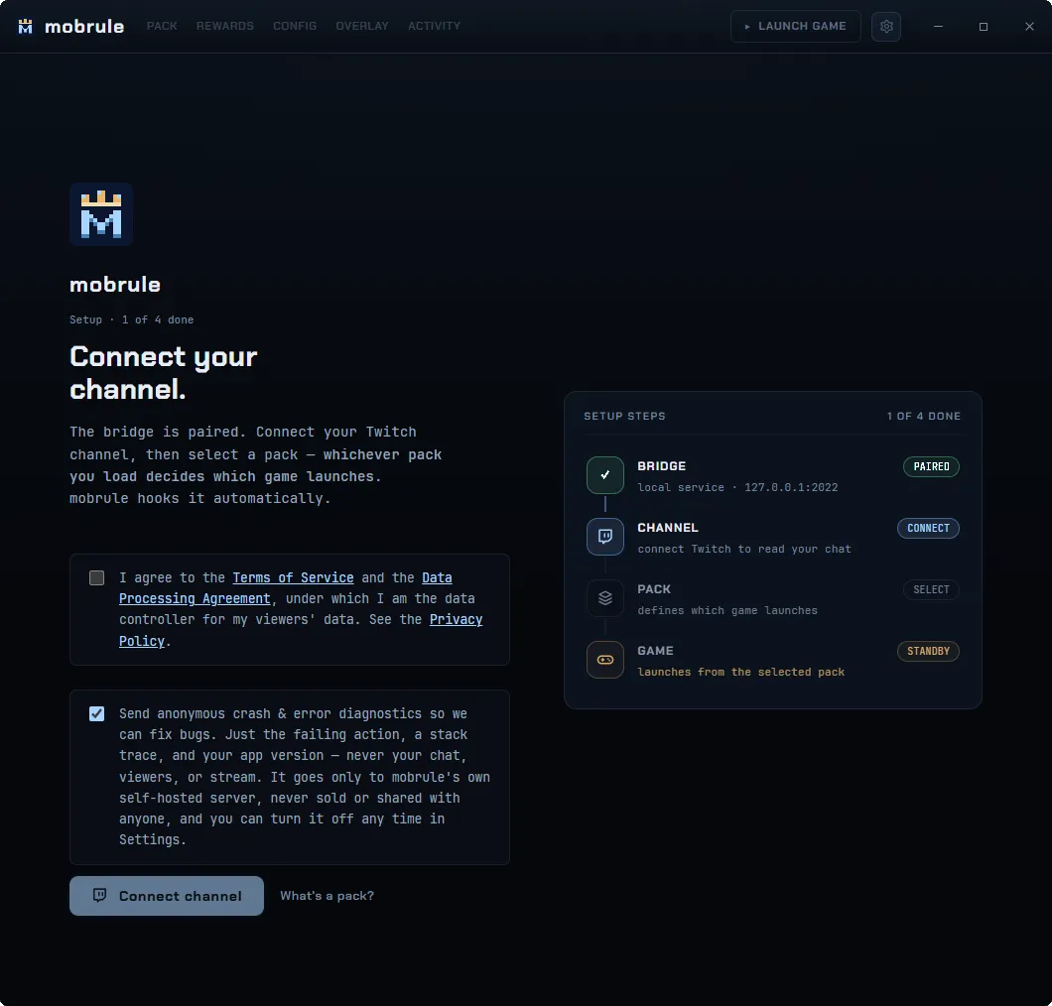Open the Terms of Service link

click(293, 577)
